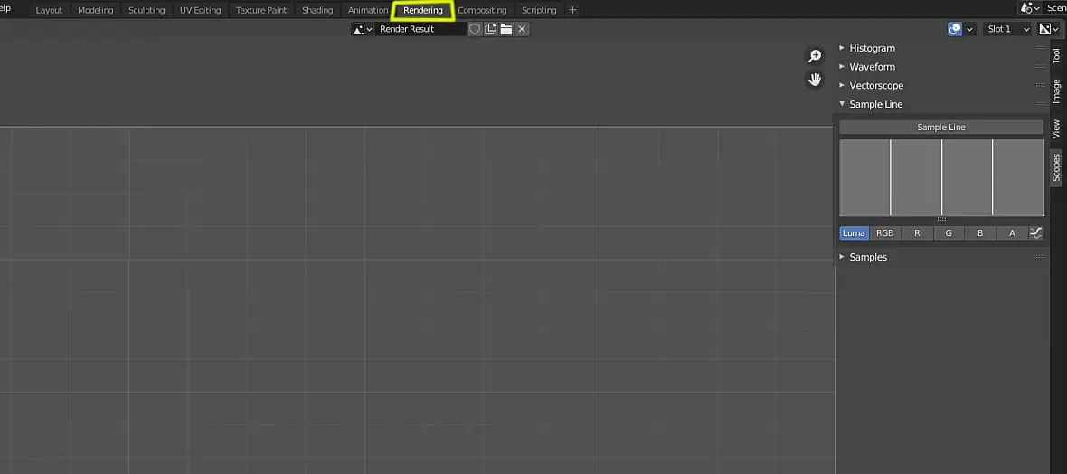The width and height of the screenshot is (1067, 474).
Task: Expand the Samples panel
Action: [x=868, y=257]
